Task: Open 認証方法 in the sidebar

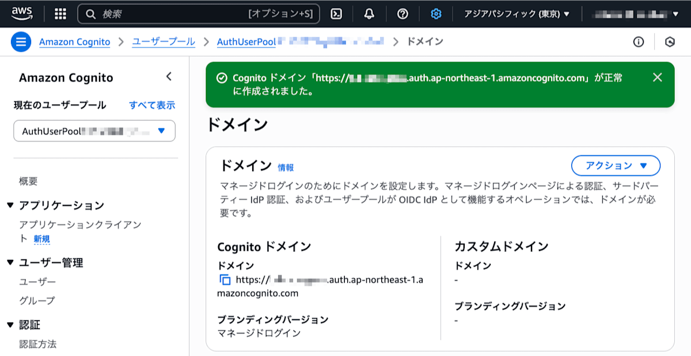Action: [37, 344]
